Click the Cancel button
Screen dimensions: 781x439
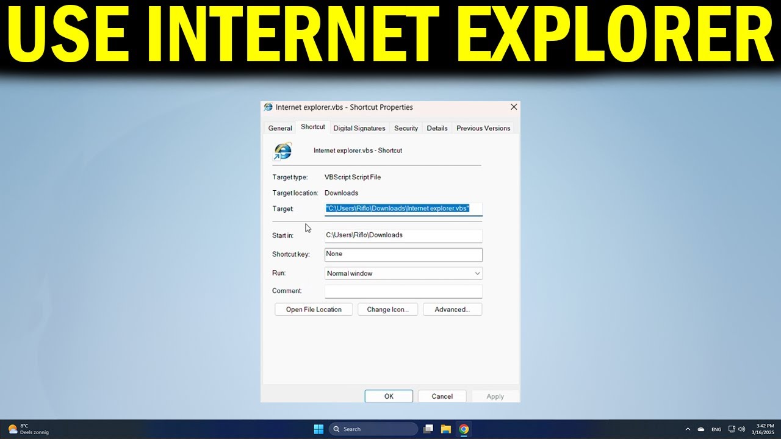click(442, 396)
